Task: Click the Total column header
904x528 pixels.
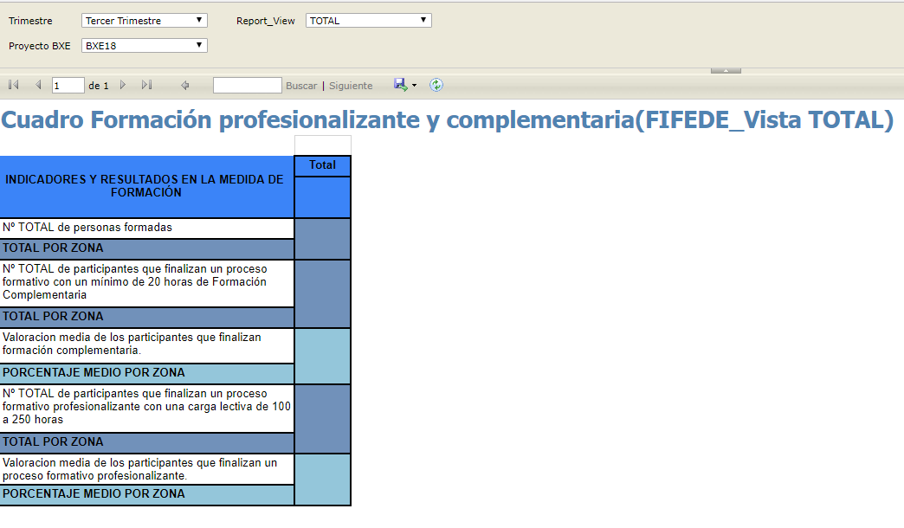Action: click(x=322, y=165)
